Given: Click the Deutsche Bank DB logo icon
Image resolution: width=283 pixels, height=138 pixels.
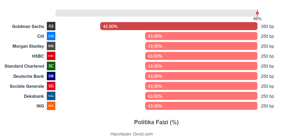Looking at the screenshot, I should coord(51,76).
